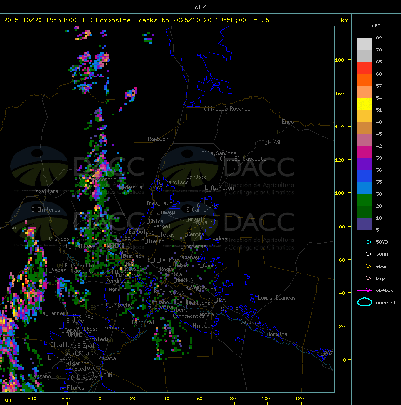Click the 'Encon' map label
This screenshot has width=401, height=405.
pos(289,122)
